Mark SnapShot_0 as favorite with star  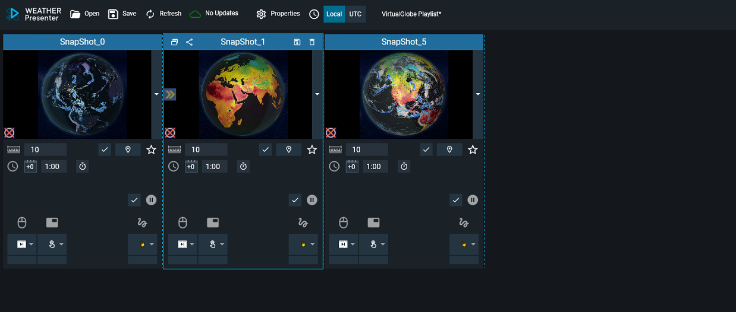click(151, 149)
